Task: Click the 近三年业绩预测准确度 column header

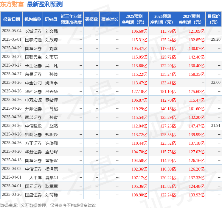Action: 71,19
